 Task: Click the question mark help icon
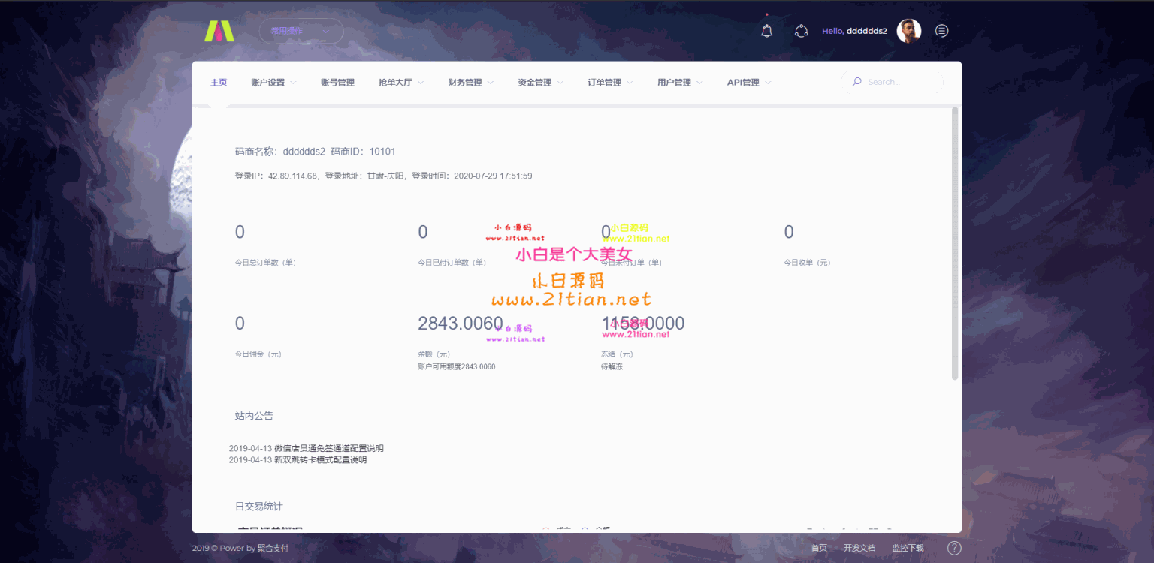[954, 548]
